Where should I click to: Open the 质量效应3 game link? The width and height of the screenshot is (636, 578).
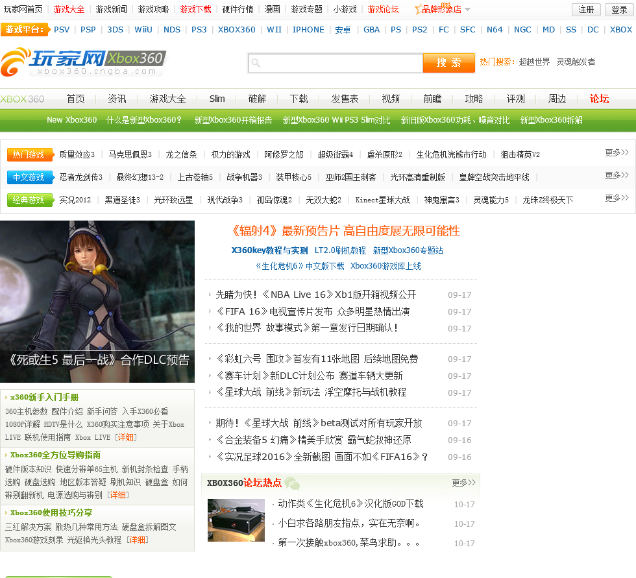(77, 154)
